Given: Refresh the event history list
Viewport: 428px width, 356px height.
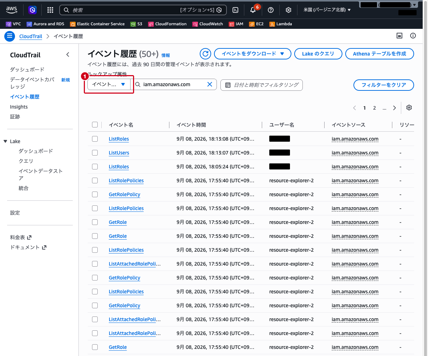Looking at the screenshot, I should click(205, 54).
